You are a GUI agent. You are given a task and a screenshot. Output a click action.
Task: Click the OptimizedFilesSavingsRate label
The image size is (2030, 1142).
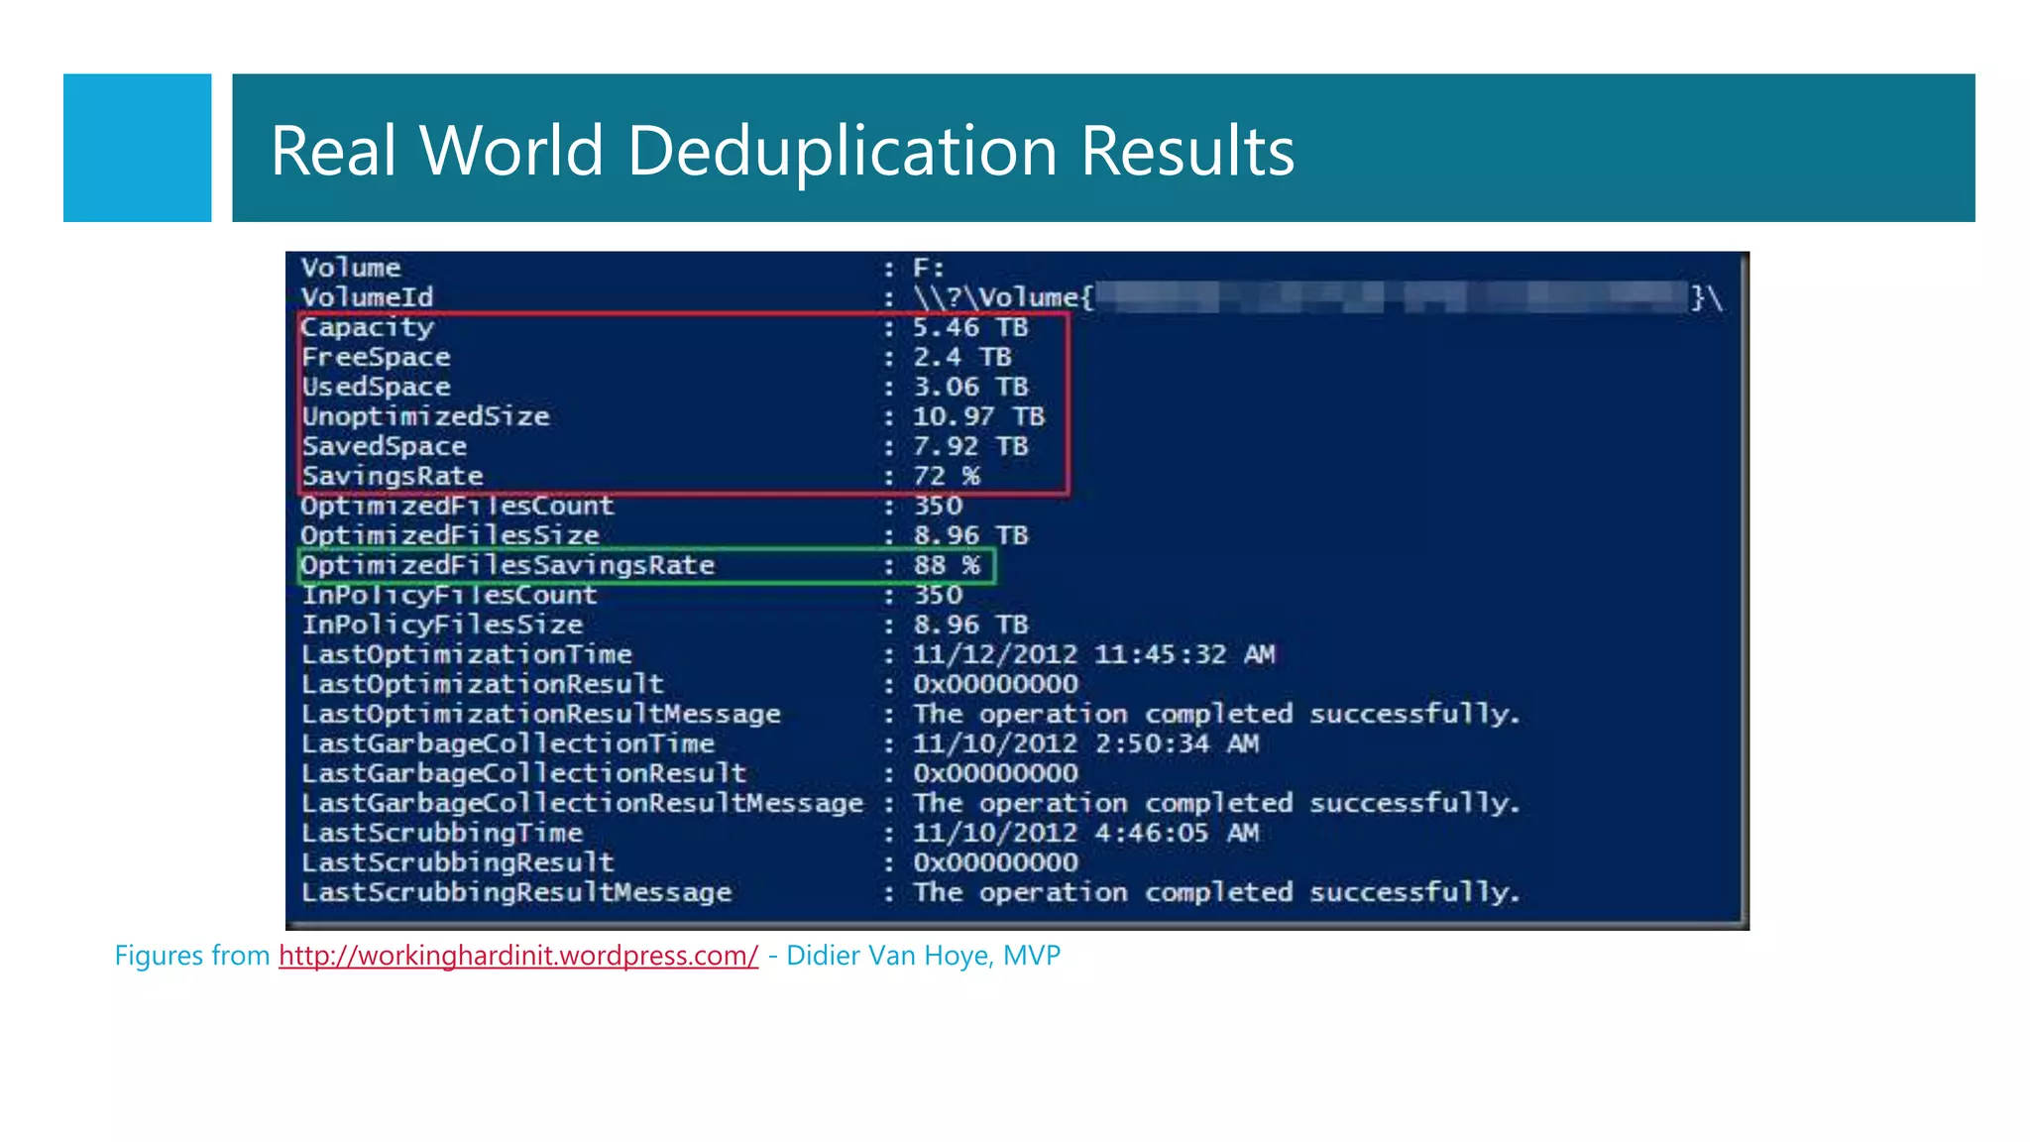(507, 565)
